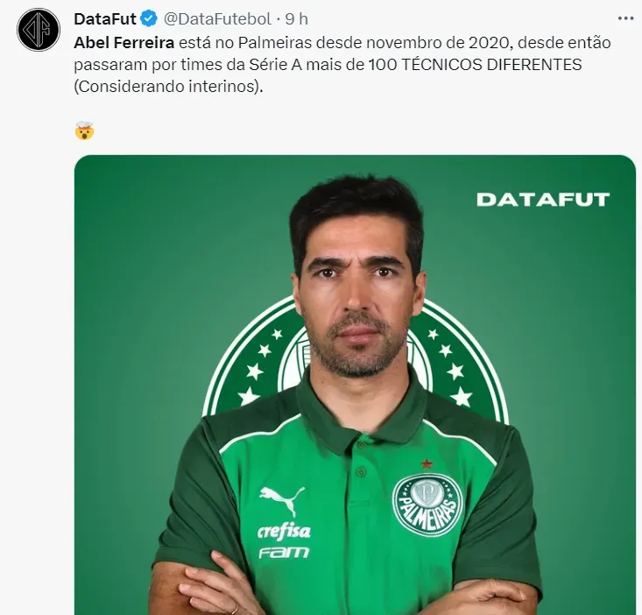Click the polo shirt collar buttons
This screenshot has height=615, width=642.
coord(361,458)
